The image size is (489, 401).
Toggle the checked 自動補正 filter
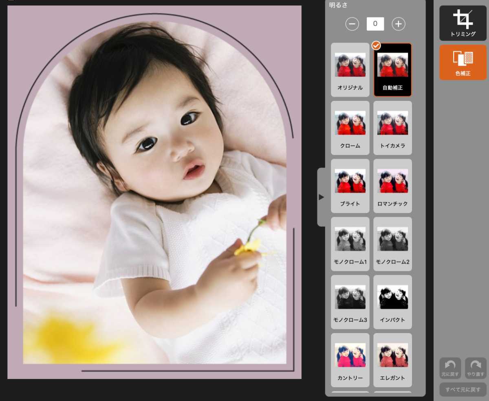tap(392, 70)
